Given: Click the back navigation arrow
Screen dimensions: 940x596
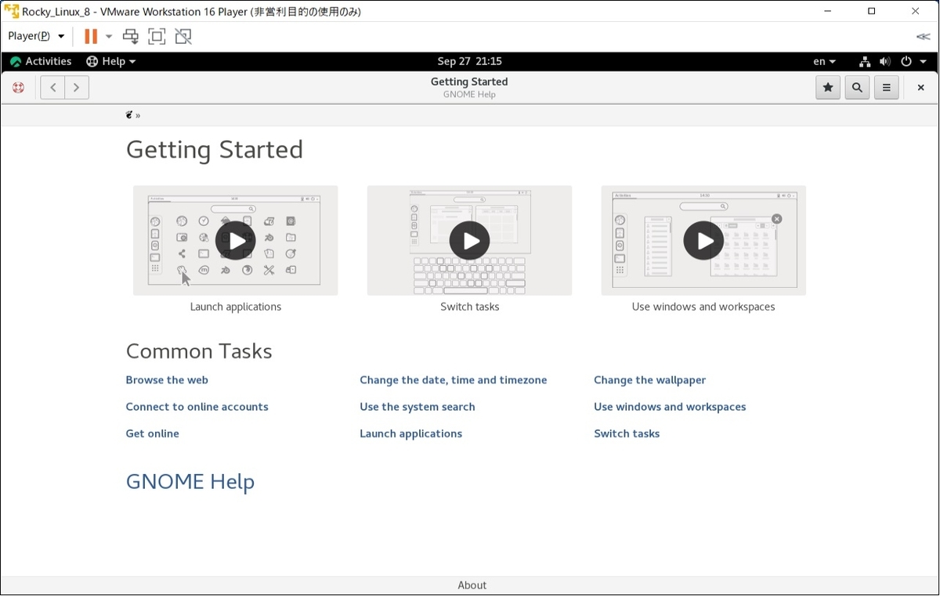Looking at the screenshot, I should coord(52,87).
